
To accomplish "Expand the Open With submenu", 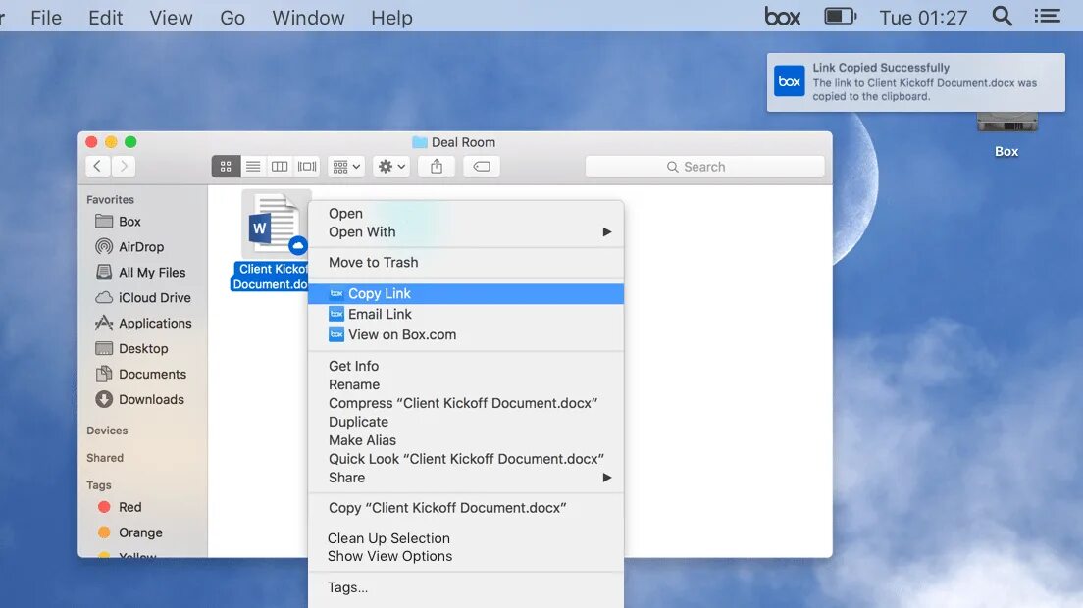I will [466, 231].
